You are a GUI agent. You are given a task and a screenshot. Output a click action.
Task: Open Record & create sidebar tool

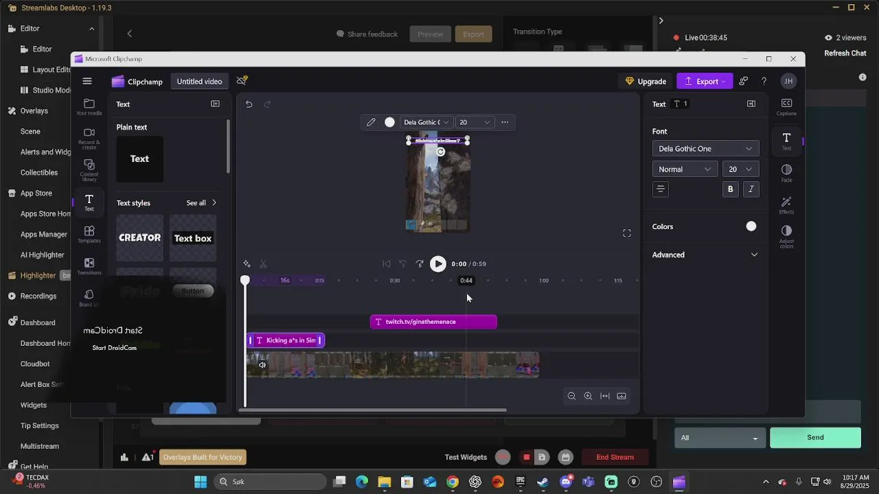coord(89,139)
